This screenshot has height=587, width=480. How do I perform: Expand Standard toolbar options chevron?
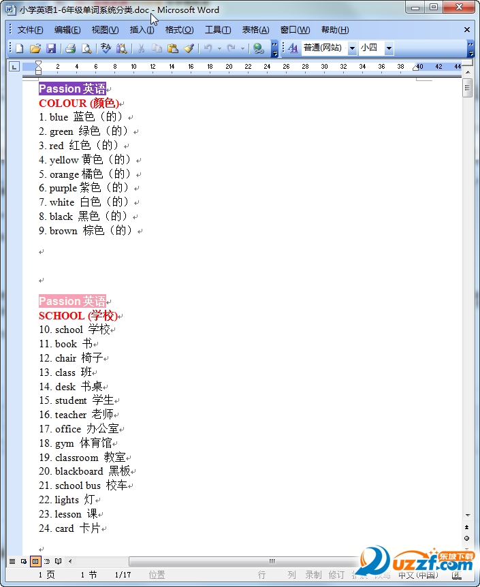(275, 49)
